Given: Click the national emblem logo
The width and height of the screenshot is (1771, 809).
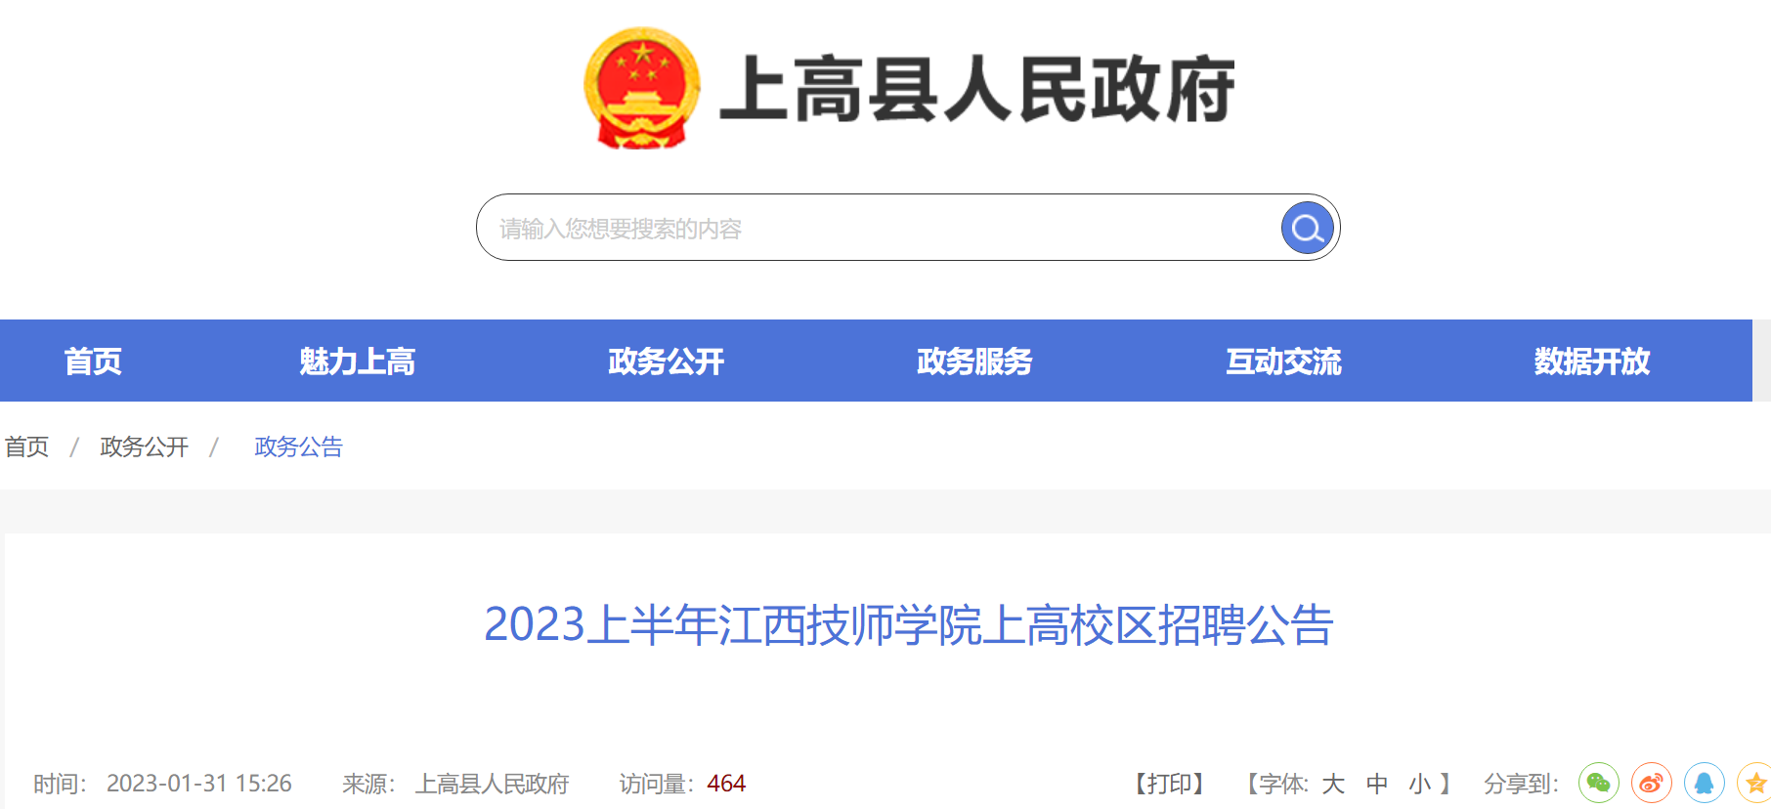Looking at the screenshot, I should (642, 88).
